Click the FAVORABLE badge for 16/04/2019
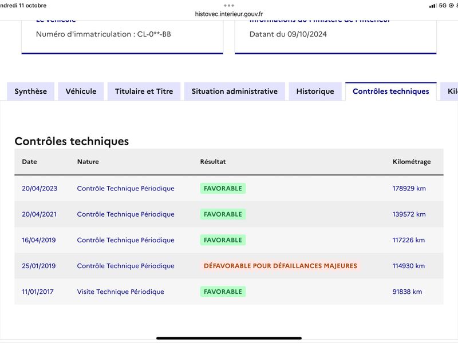The image size is (458, 343). pos(223,240)
